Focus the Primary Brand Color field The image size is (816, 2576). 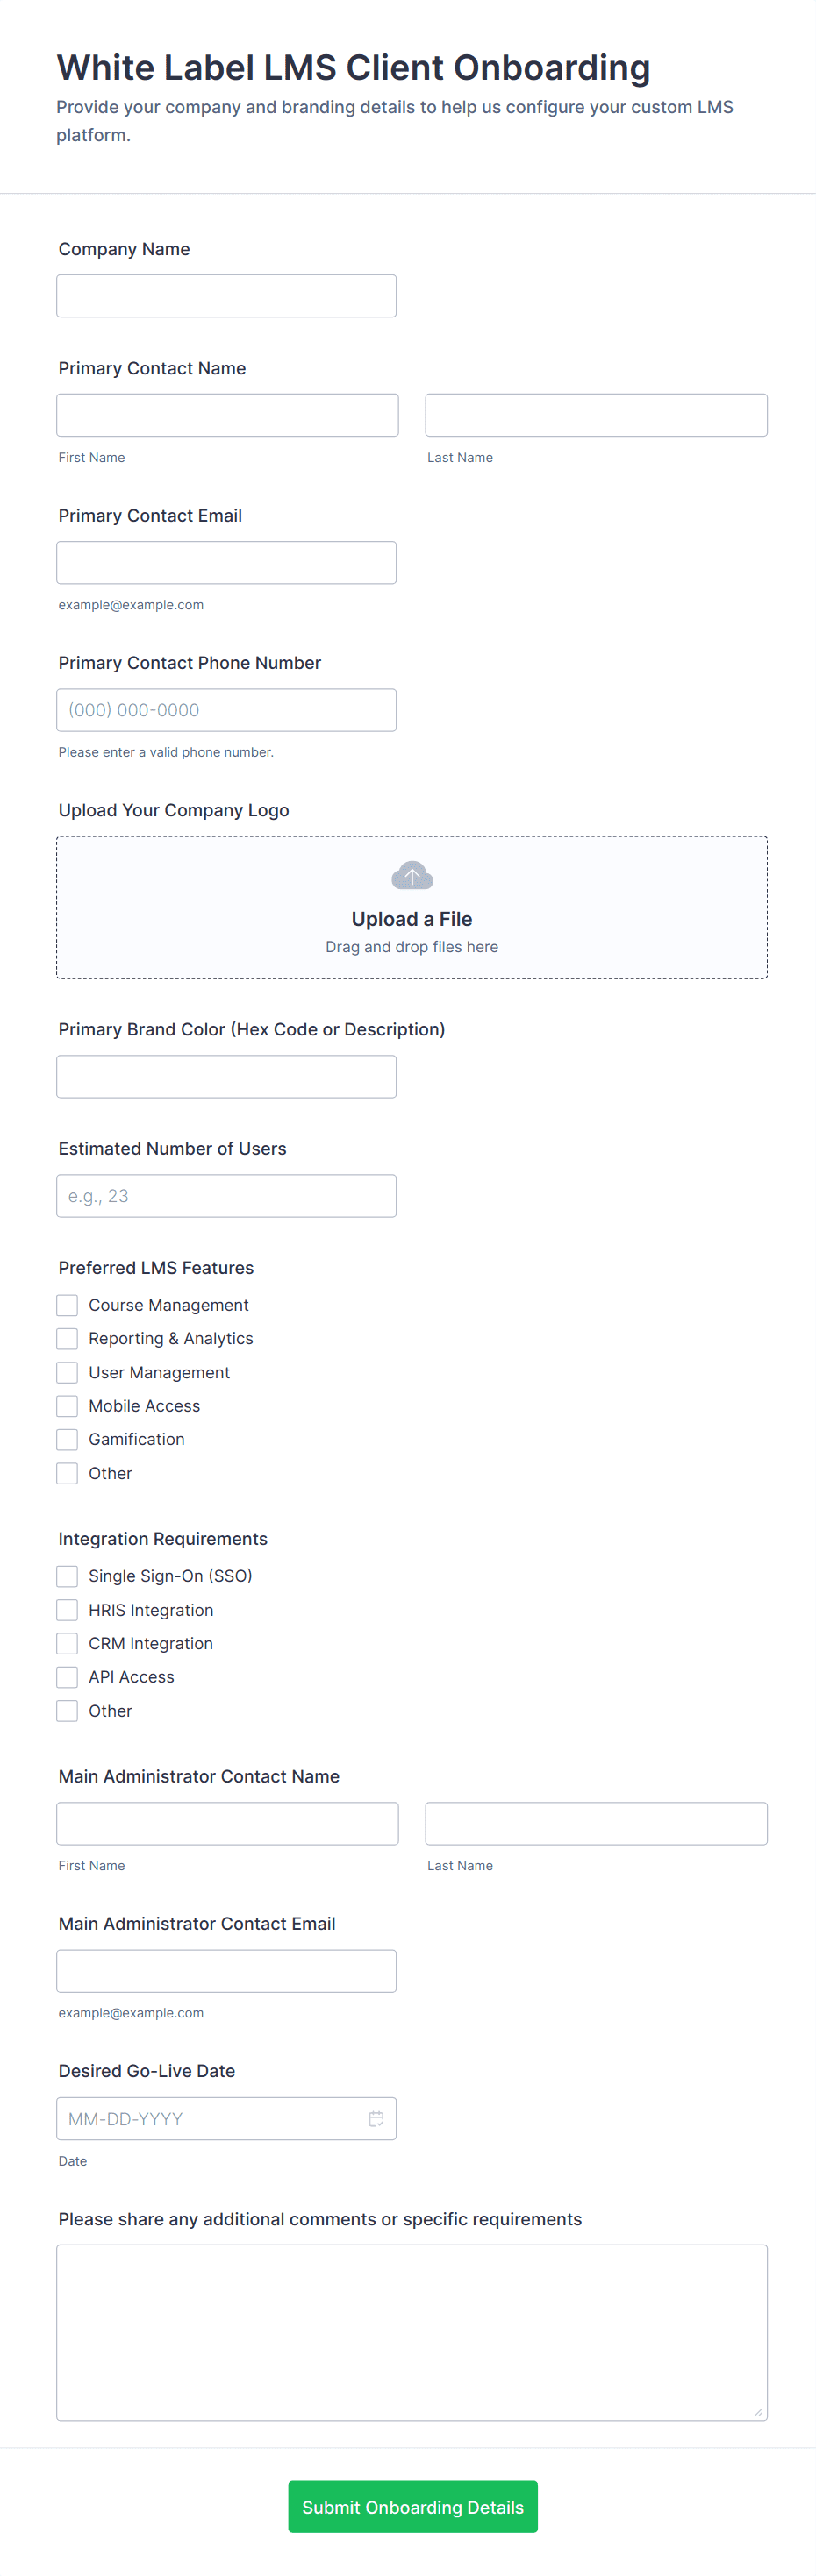[226, 1077]
